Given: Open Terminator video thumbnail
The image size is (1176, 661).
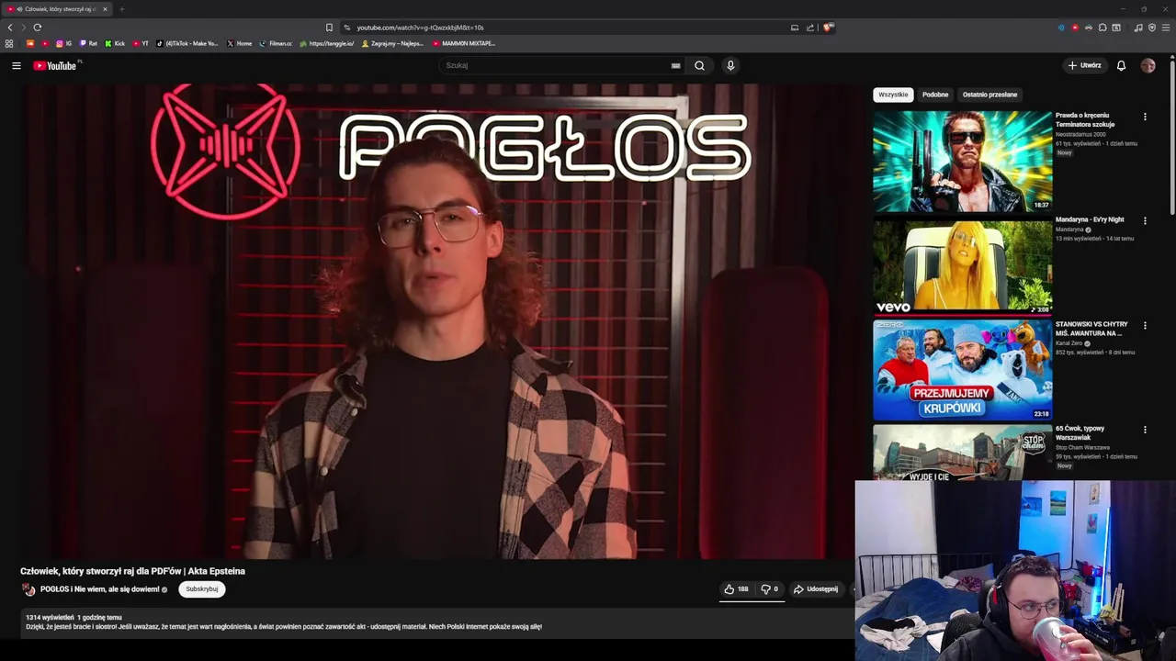Looking at the screenshot, I should click(x=962, y=162).
